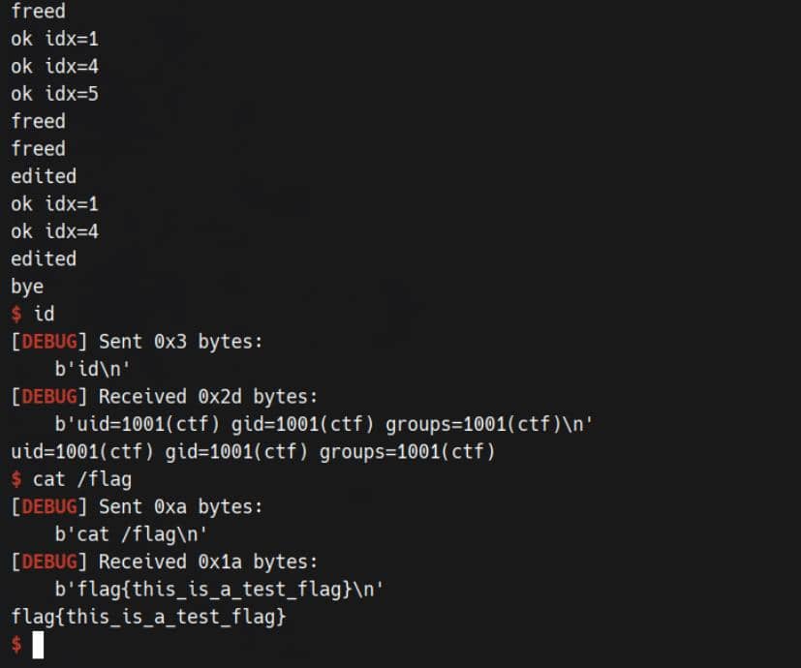Click the red DEBUG tag before "Sent 0xa bytes"
The height and width of the screenshot is (668, 801).
50,506
